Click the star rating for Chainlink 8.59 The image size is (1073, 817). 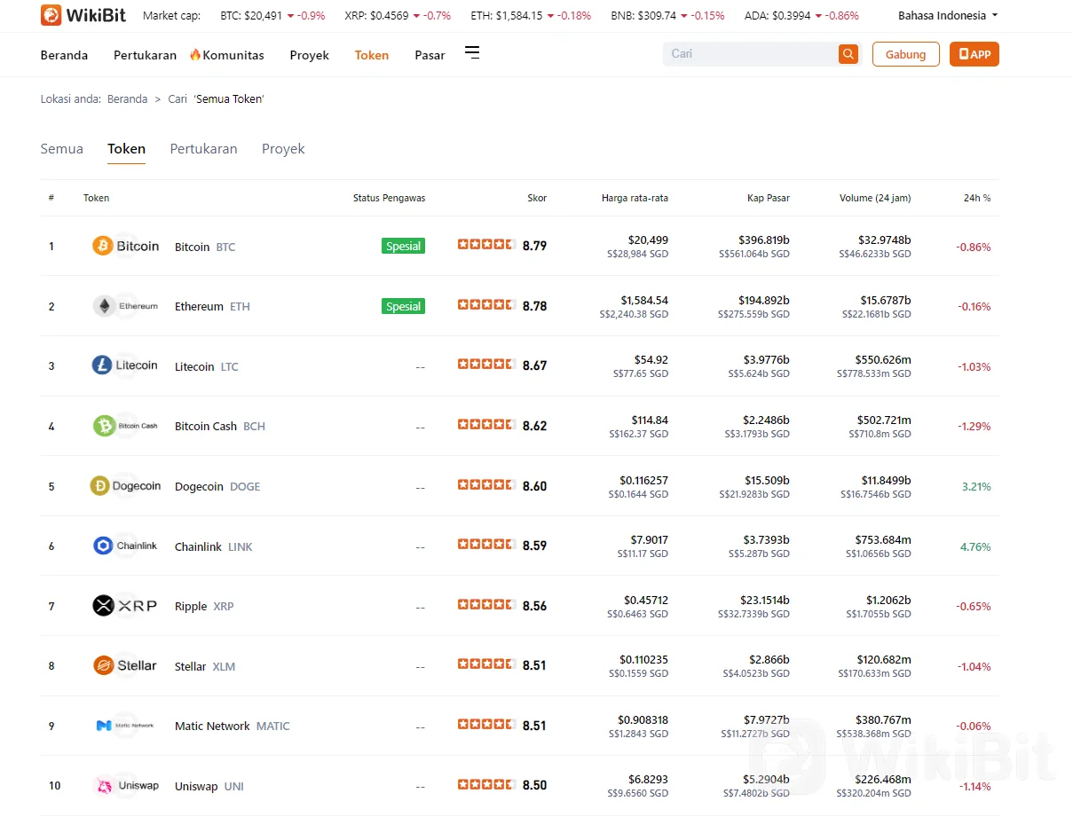[486, 545]
